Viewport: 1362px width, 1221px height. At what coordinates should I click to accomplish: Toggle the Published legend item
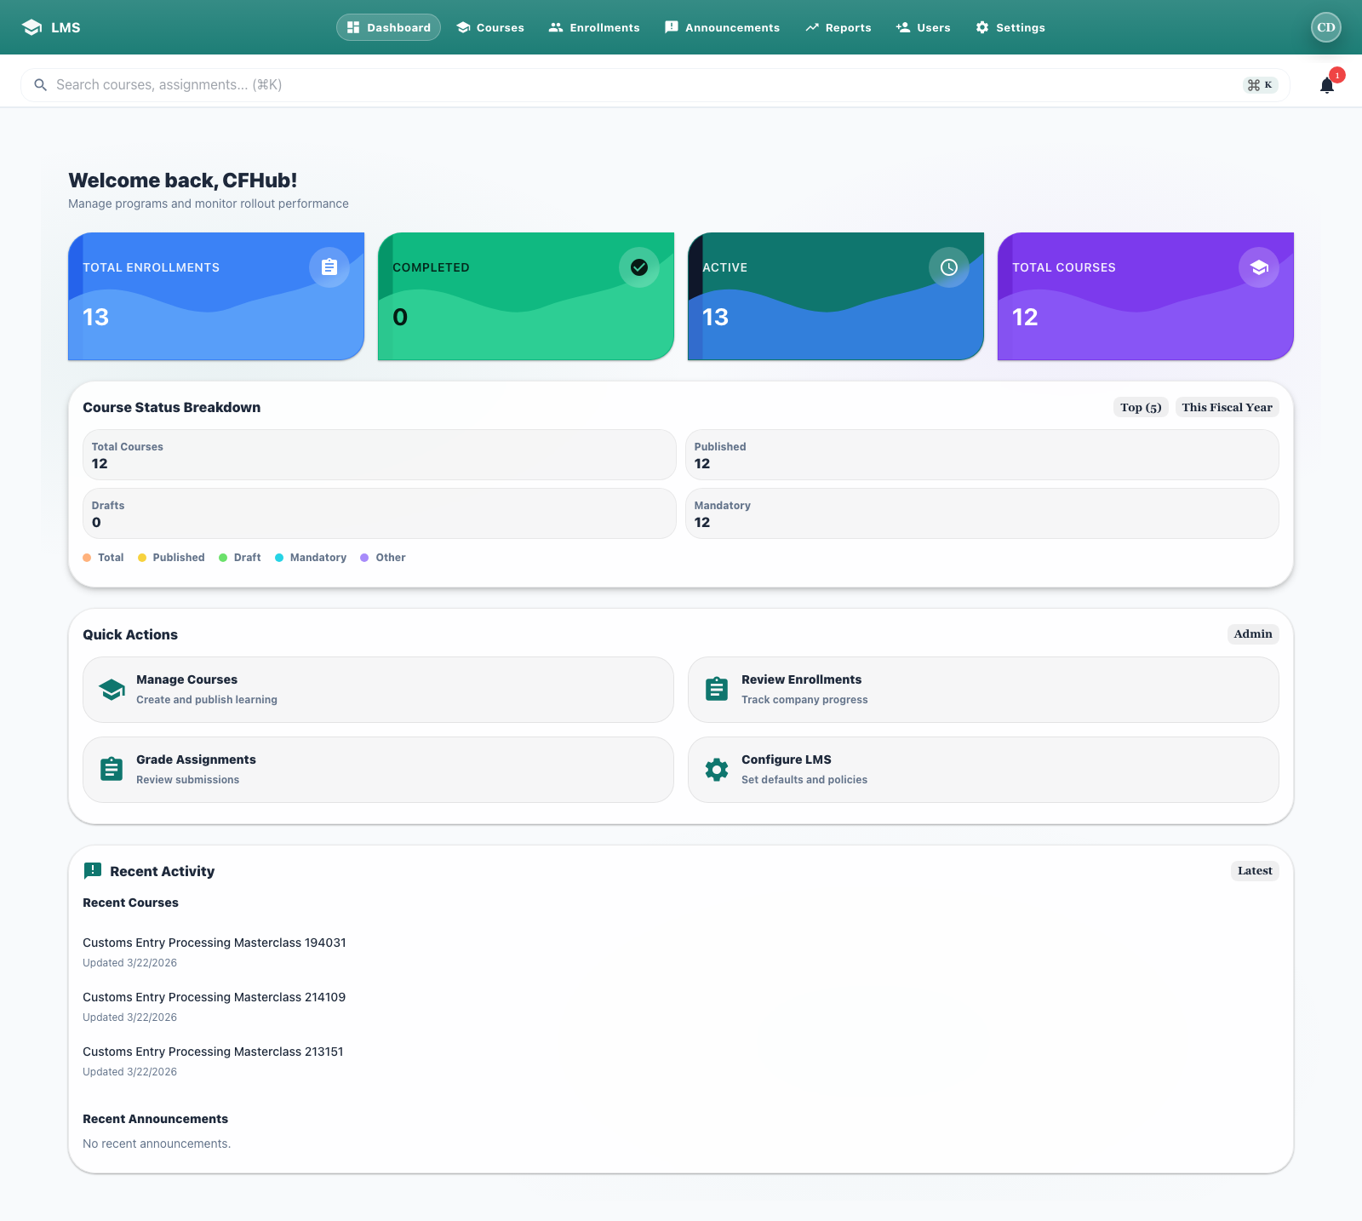171,557
